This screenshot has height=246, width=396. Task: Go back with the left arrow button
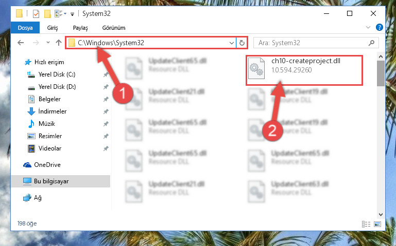point(21,43)
